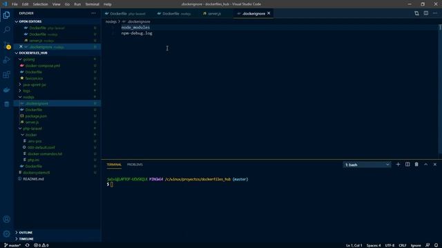The width and height of the screenshot is (442, 248).
Task: Create a new terminal with plus icon
Action: click(x=398, y=165)
